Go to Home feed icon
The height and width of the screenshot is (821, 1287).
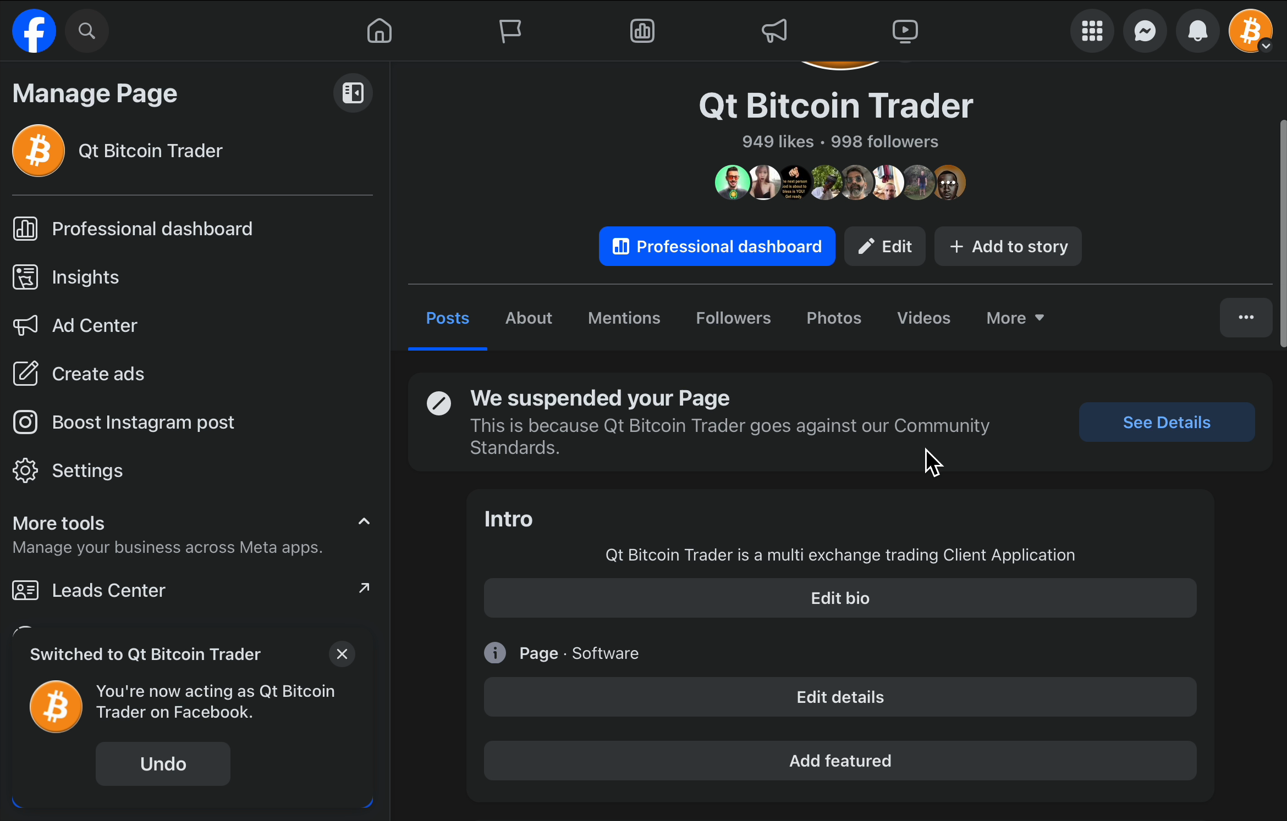click(380, 31)
